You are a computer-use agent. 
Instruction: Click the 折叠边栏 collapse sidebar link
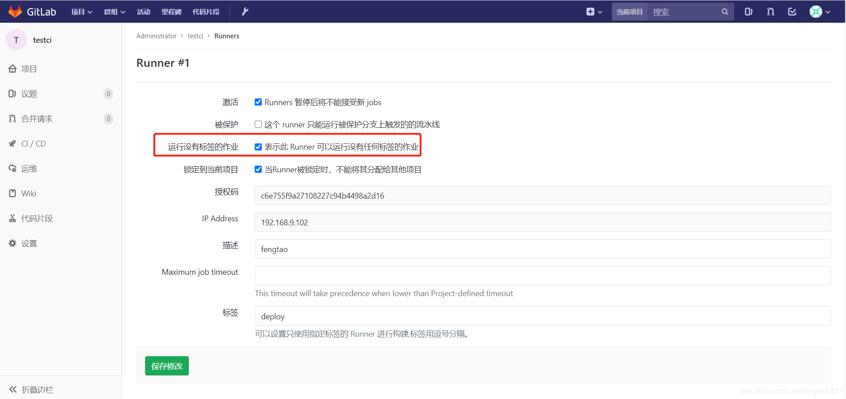(37, 389)
